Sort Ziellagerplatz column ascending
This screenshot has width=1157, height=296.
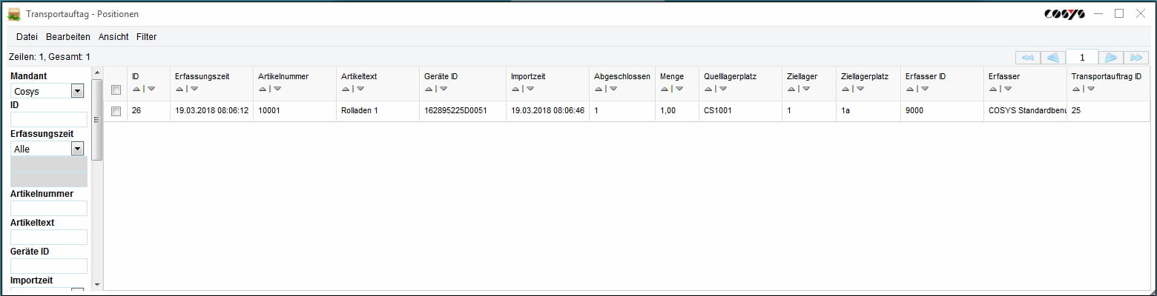pos(845,89)
